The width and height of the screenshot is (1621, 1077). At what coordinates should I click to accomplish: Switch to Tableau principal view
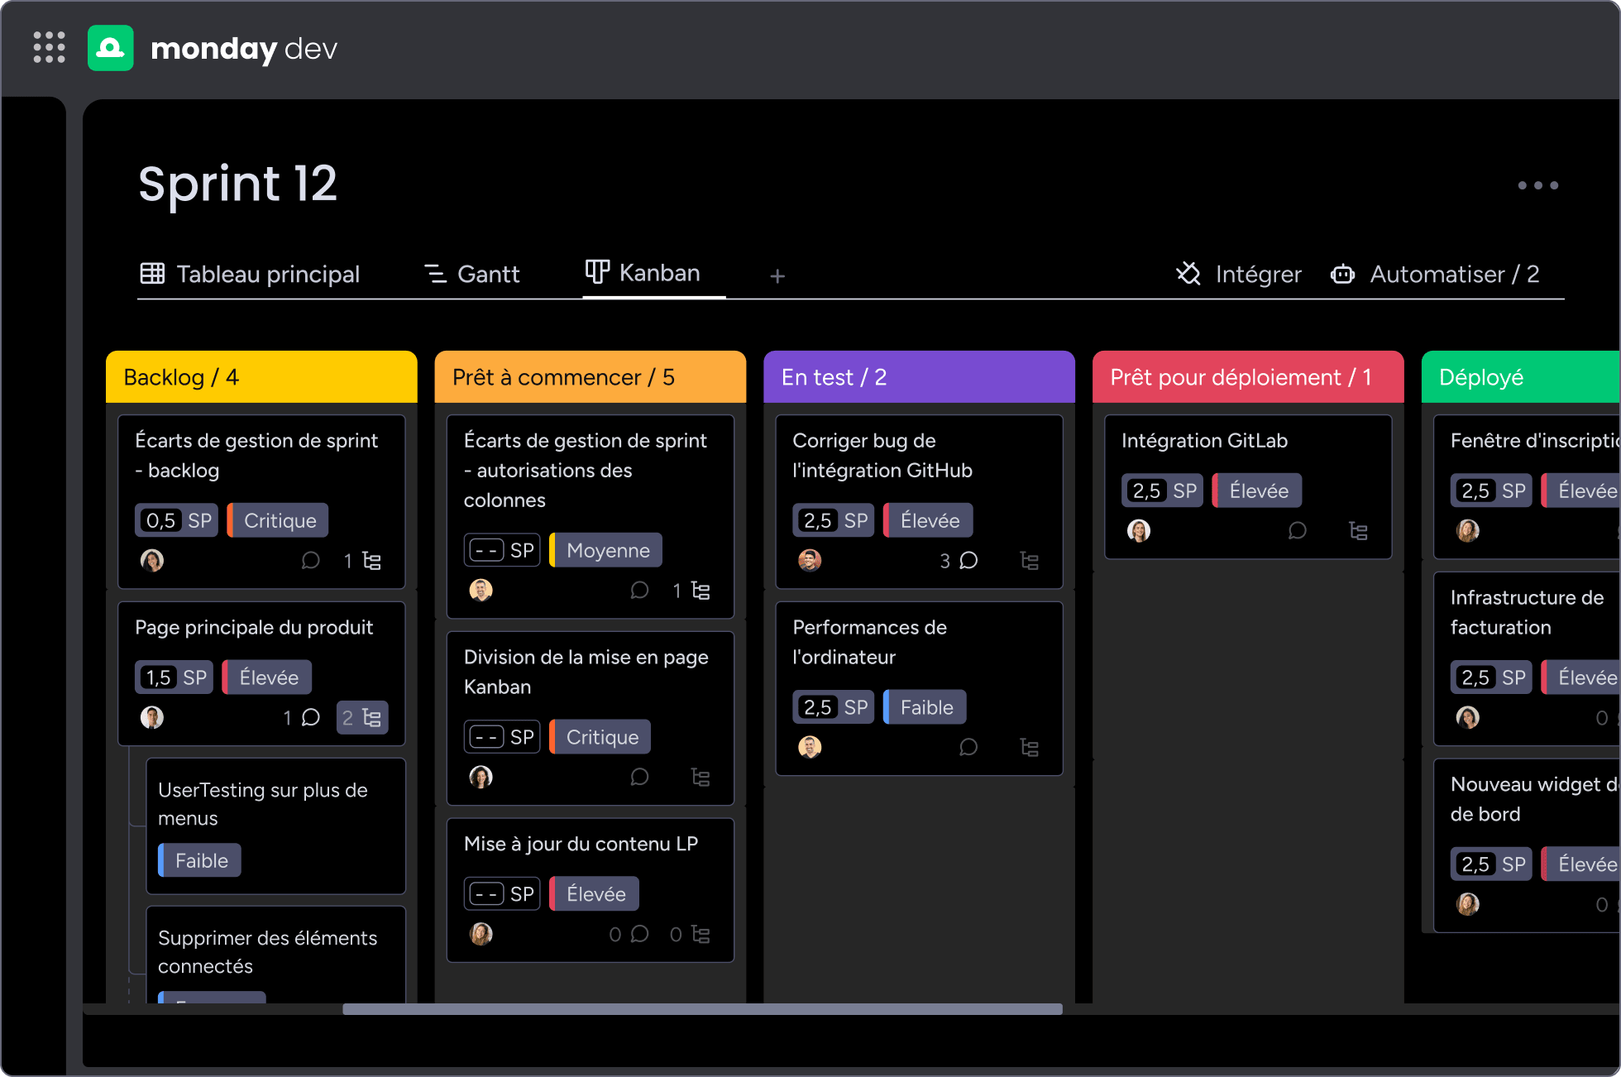[250, 274]
